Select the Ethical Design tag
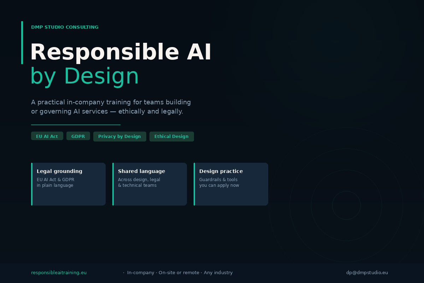424x283 pixels. (171, 137)
